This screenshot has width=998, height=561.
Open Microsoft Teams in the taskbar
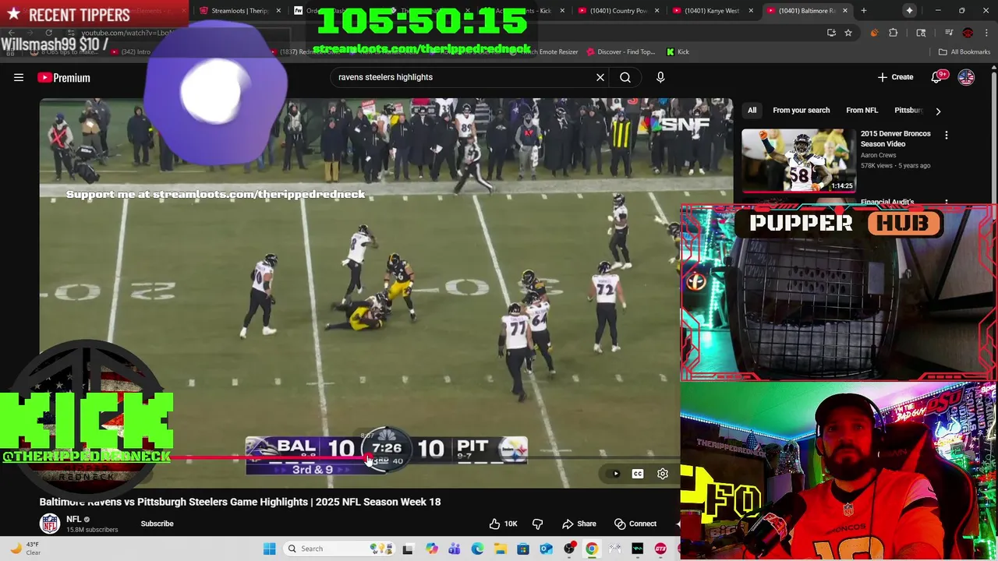pos(454,549)
